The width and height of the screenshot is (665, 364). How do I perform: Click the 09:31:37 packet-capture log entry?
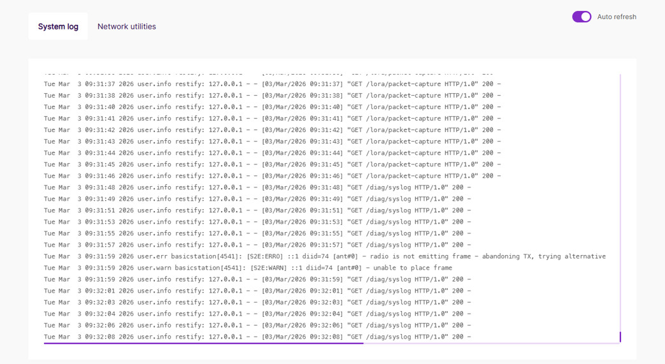[x=272, y=84]
